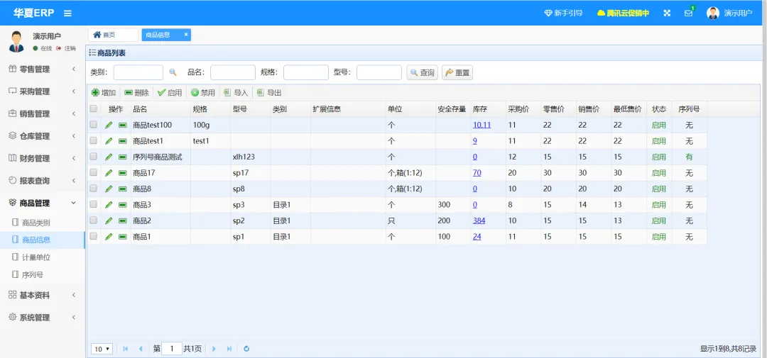
Task: Open 腾讯云促销中 promotion link
Action: (x=624, y=13)
